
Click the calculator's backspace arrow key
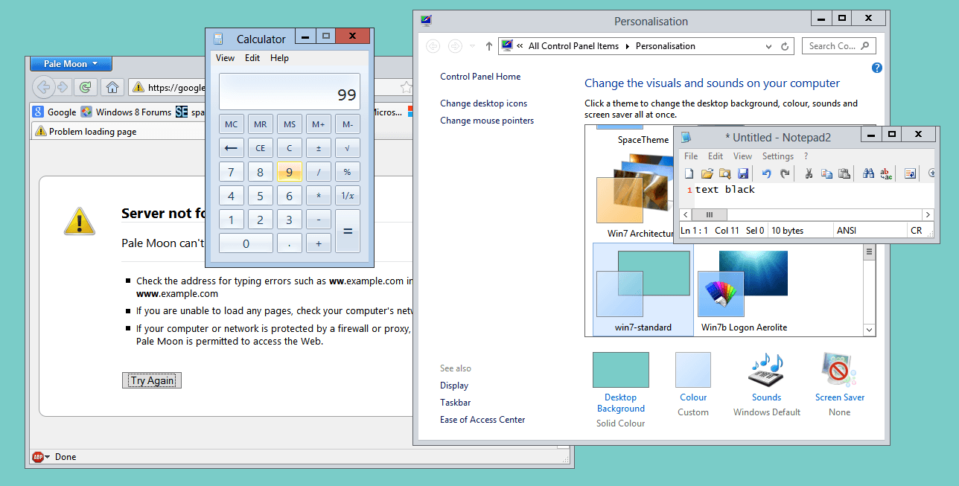click(x=231, y=147)
